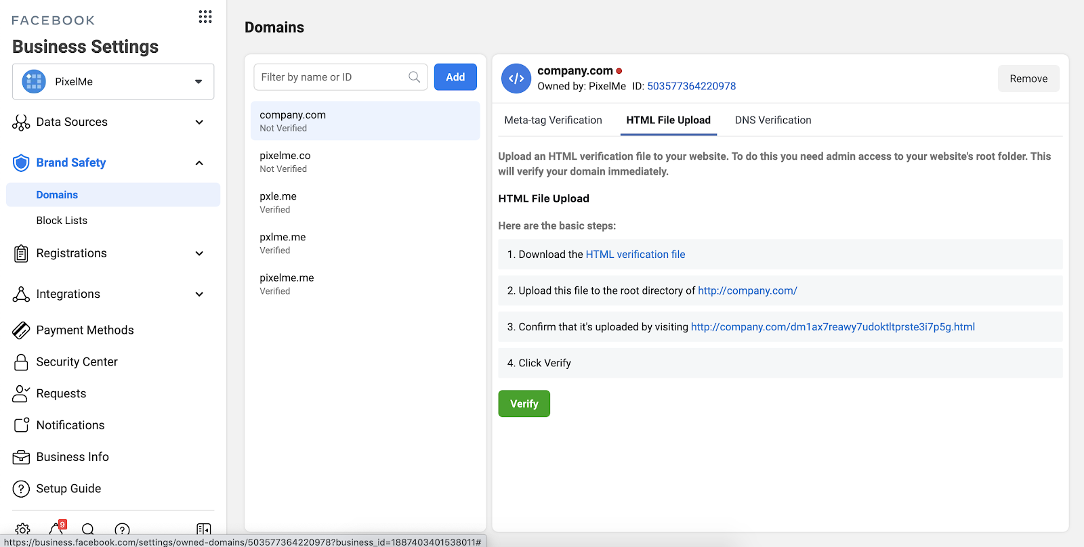This screenshot has width=1084, height=547.
Task: Click the bottom bar help icon
Action: tap(122, 529)
